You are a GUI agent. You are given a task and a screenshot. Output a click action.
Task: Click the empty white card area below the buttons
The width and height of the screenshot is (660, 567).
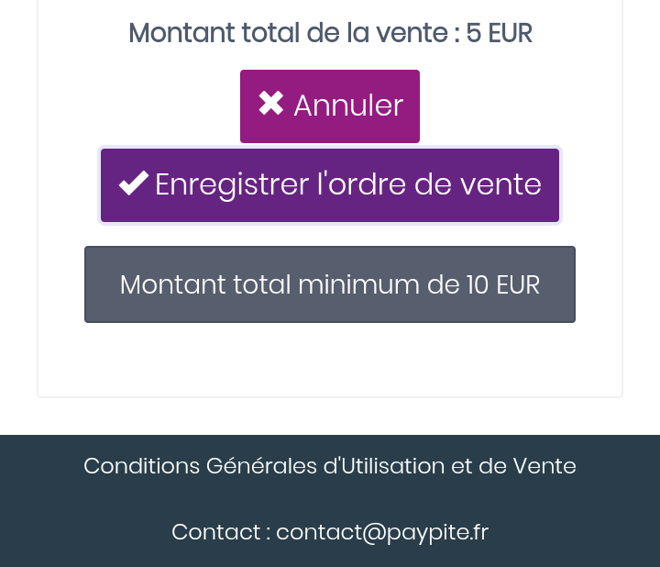click(330, 358)
